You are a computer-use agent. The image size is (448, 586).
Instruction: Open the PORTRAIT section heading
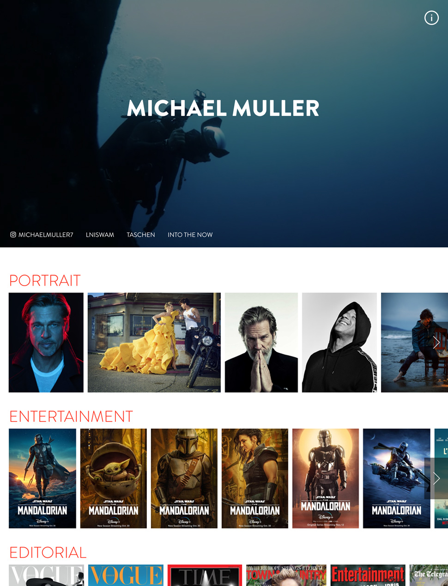tap(45, 281)
